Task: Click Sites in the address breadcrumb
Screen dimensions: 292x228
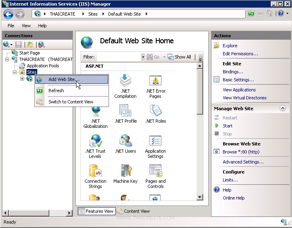Action: pyautogui.click(x=93, y=14)
